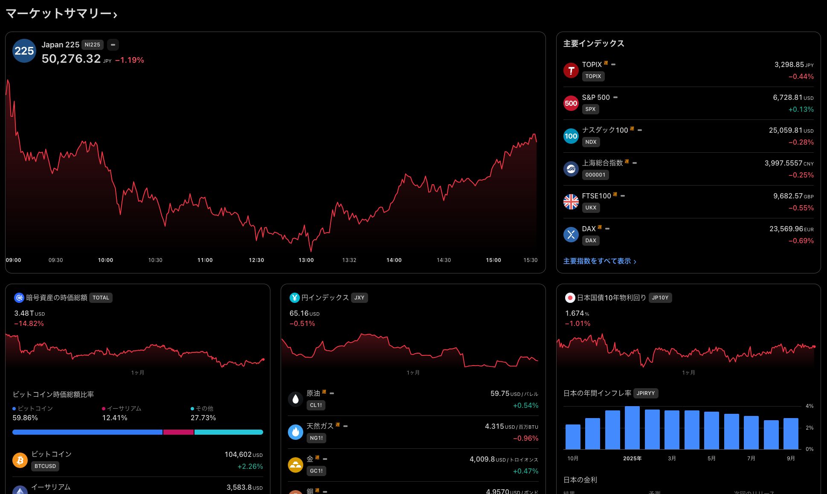827x494 pixels.
Task: Click the DAX blue X icon
Action: click(x=571, y=235)
